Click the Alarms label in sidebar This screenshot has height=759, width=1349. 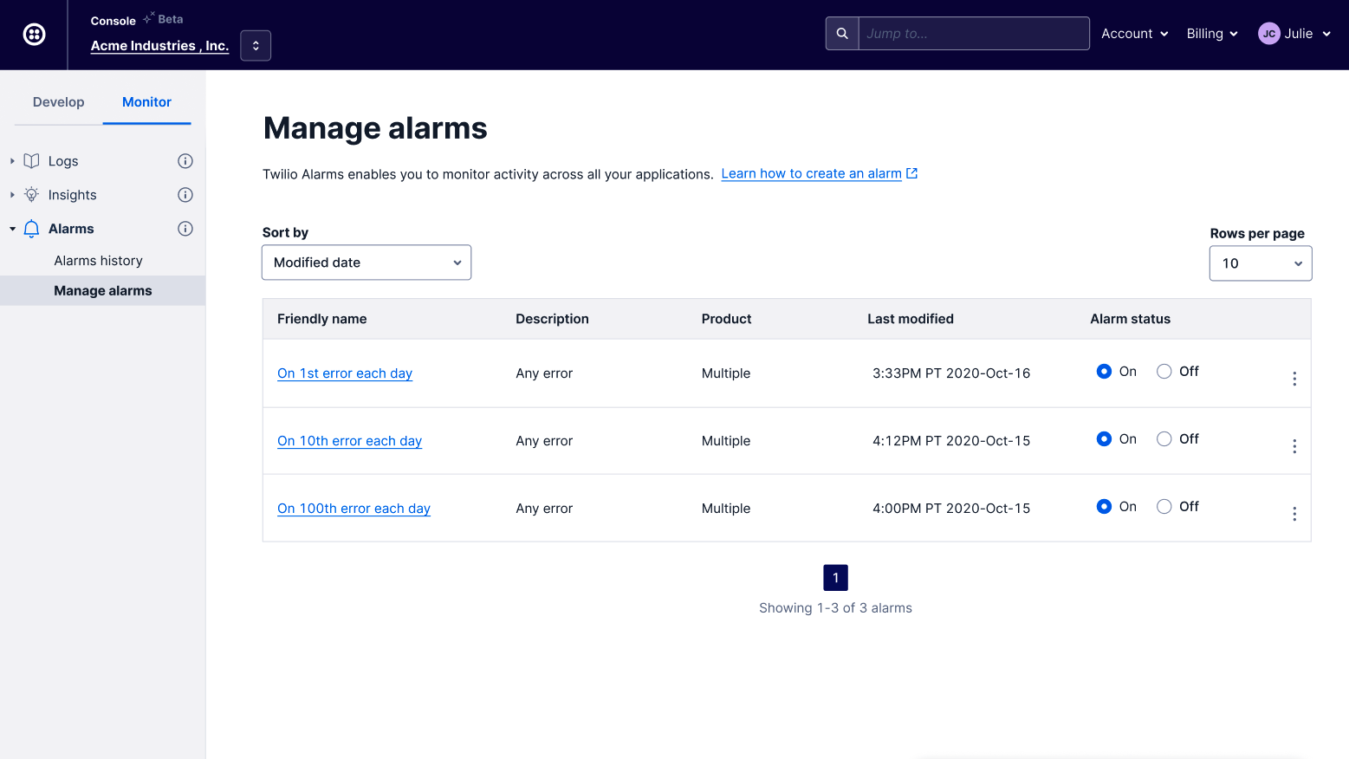tap(71, 229)
